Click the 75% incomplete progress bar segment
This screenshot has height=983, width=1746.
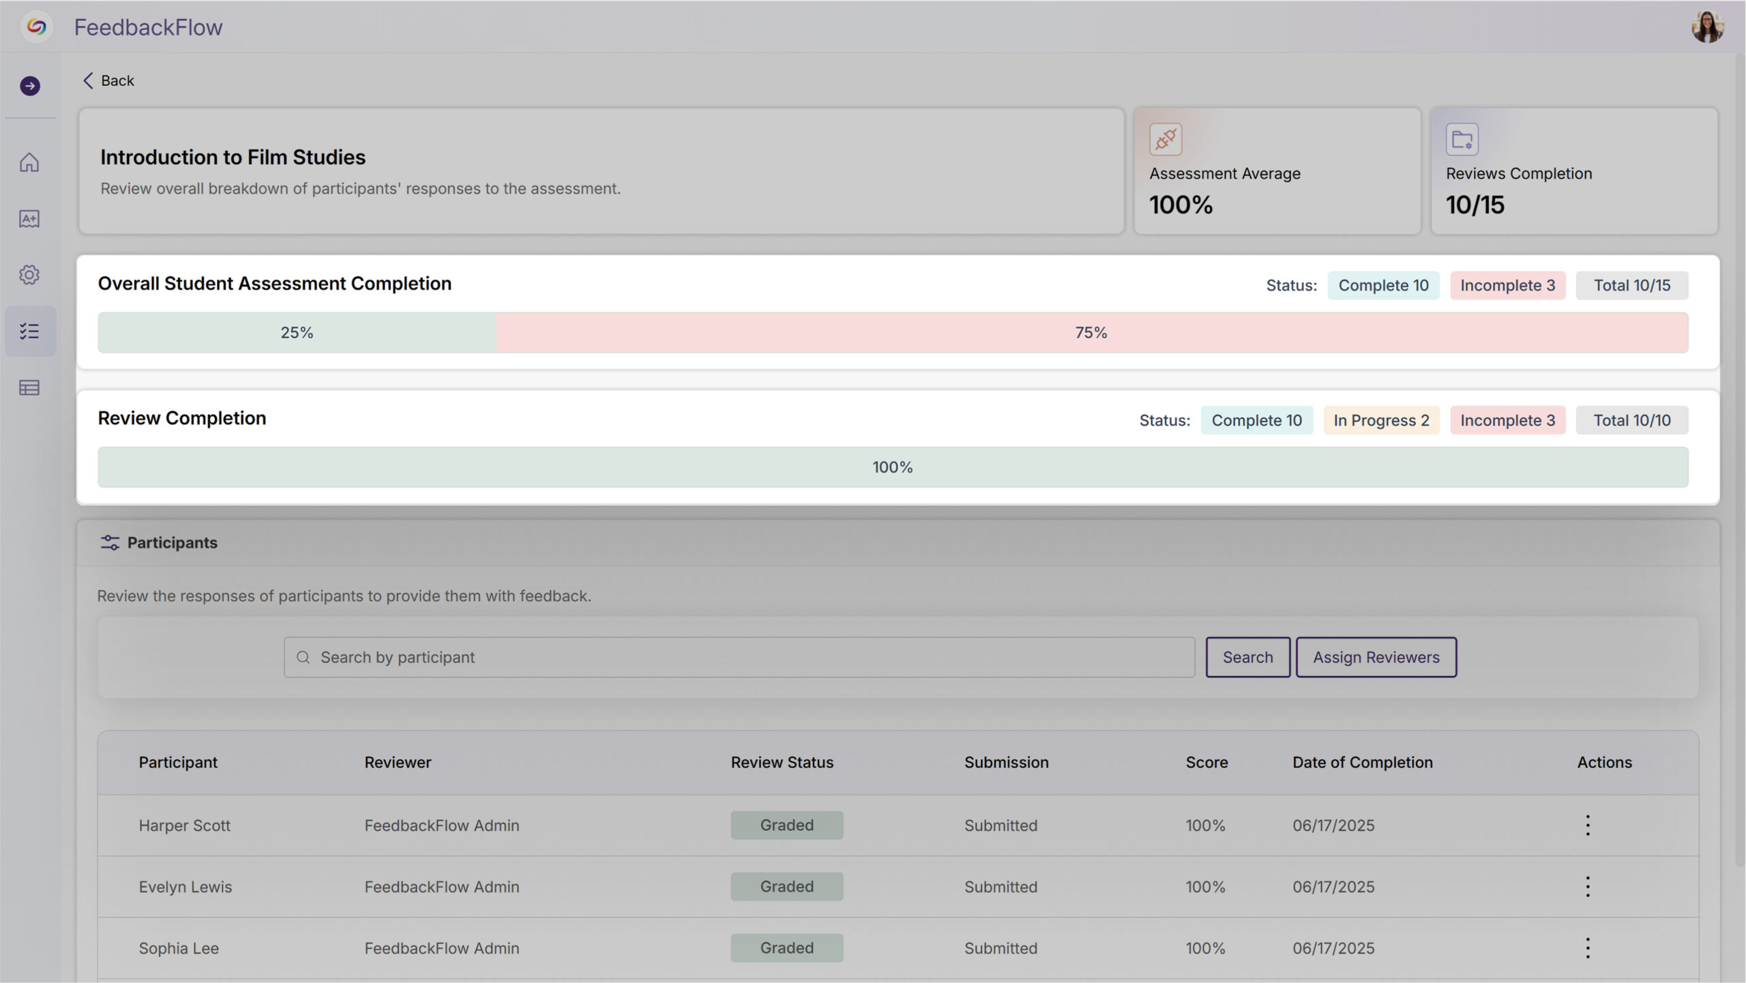tap(1091, 333)
